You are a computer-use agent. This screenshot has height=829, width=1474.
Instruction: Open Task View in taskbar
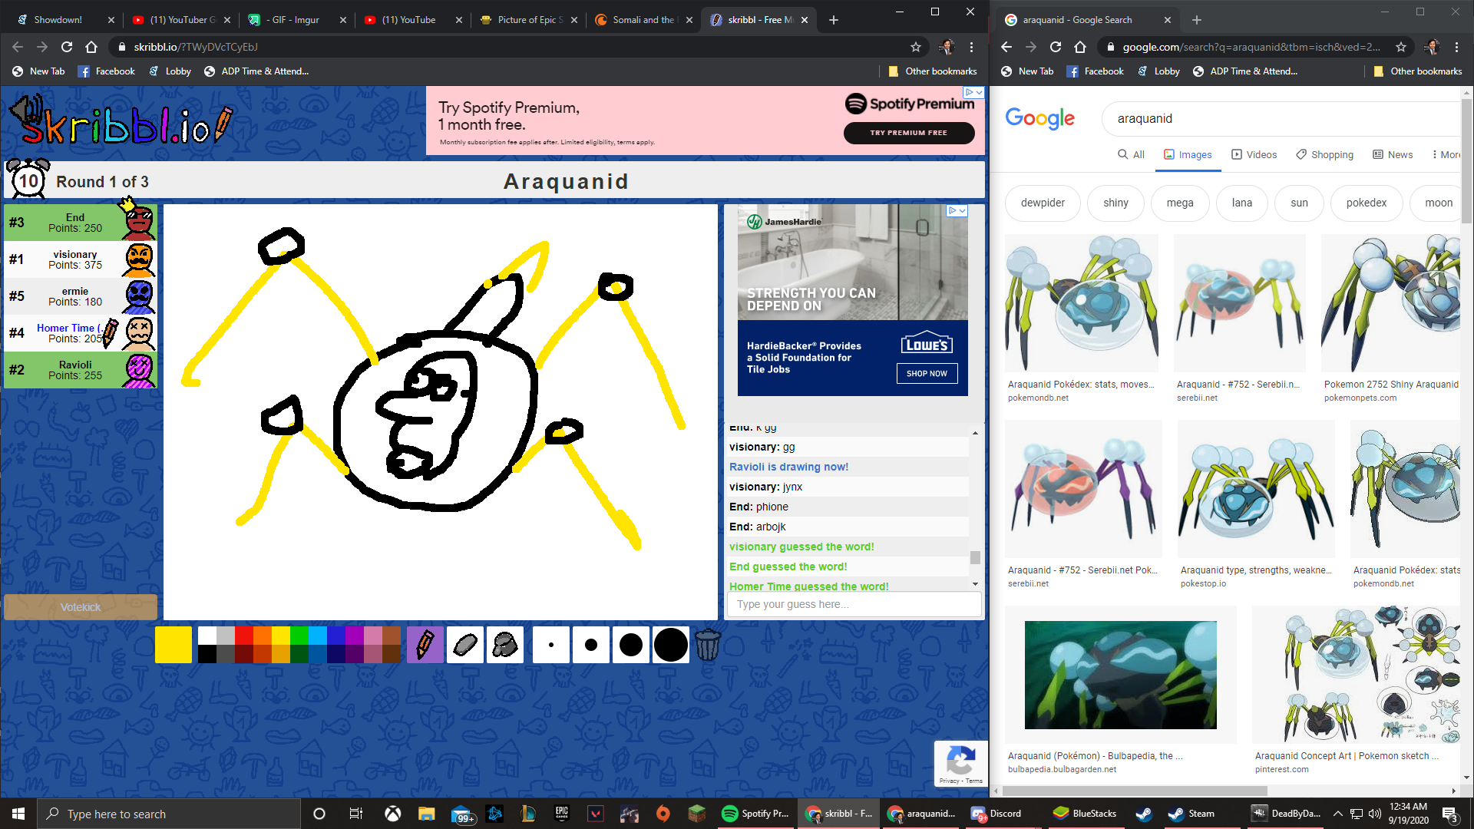coord(355,814)
